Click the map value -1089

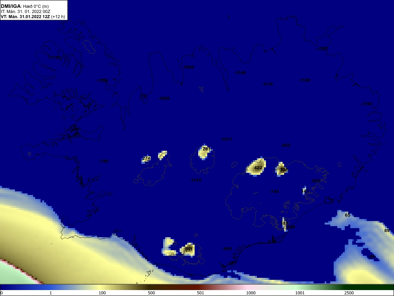[x=188, y=67]
